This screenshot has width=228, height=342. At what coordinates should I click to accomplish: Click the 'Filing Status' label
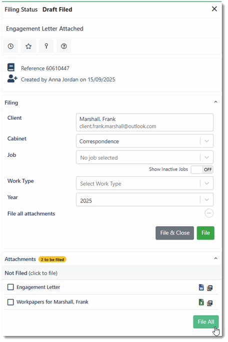point(21,9)
